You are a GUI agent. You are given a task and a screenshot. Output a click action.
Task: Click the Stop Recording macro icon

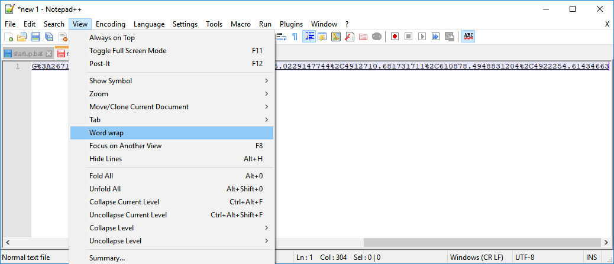tap(408, 37)
